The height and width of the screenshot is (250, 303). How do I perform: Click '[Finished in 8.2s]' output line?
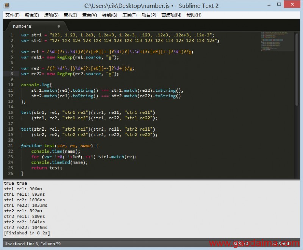click(x=27, y=233)
